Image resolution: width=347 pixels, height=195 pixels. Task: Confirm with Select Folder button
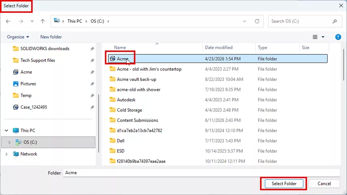284,184
